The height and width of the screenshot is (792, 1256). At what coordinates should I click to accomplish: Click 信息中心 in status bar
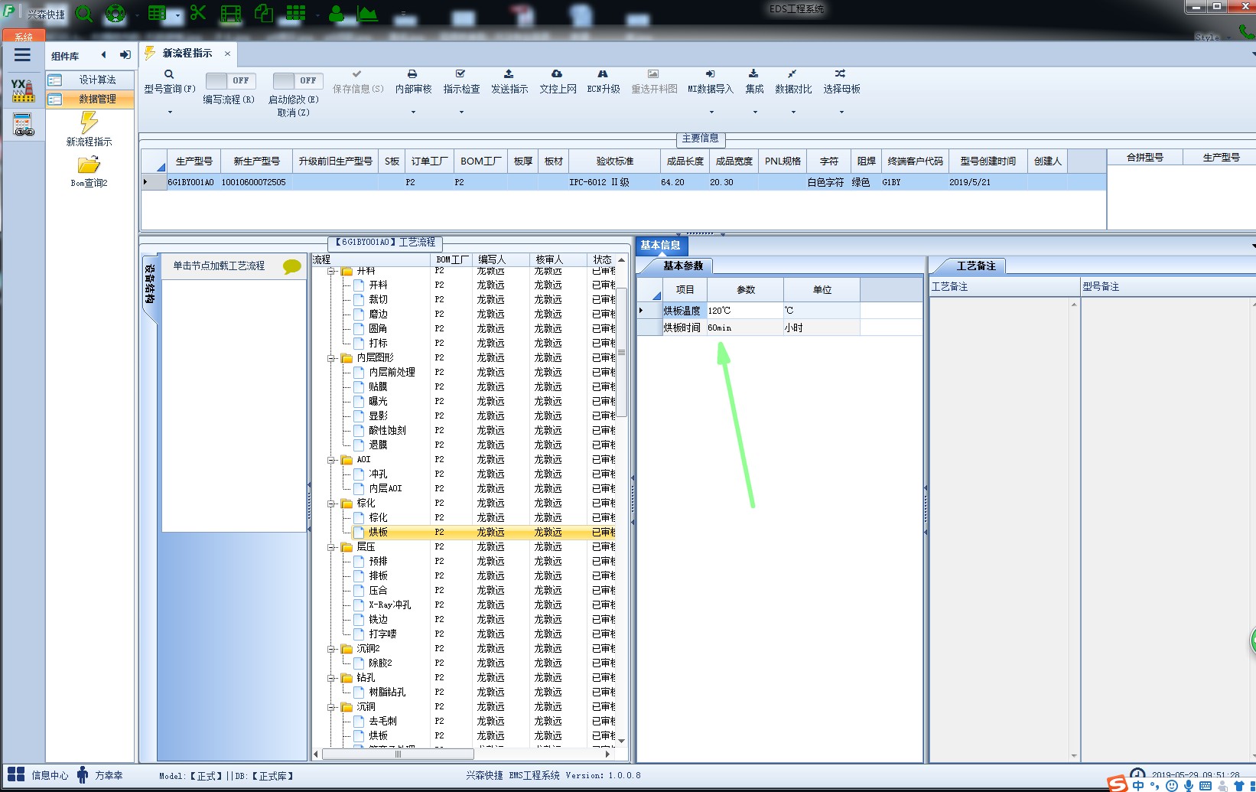point(50,775)
